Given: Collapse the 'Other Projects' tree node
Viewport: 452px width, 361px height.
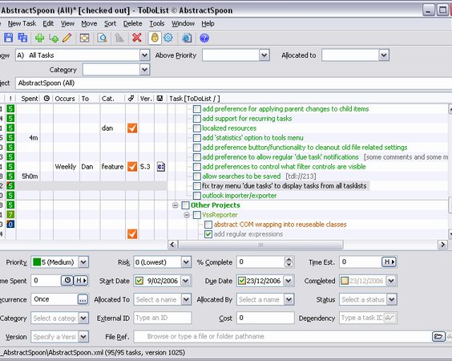Looking at the screenshot, I should click(x=175, y=205).
